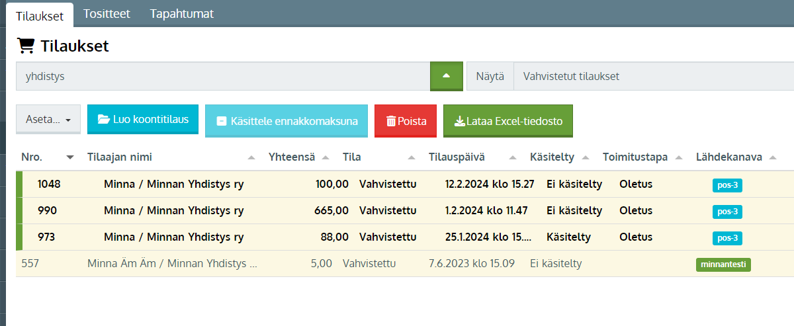Viewport: 794px width, 326px height.
Task: Open the Aseta... dropdown
Action: [48, 120]
